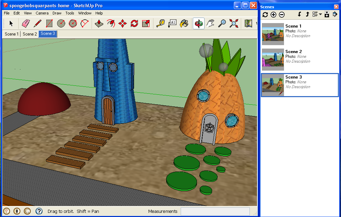Open the Help menu

click(99, 13)
